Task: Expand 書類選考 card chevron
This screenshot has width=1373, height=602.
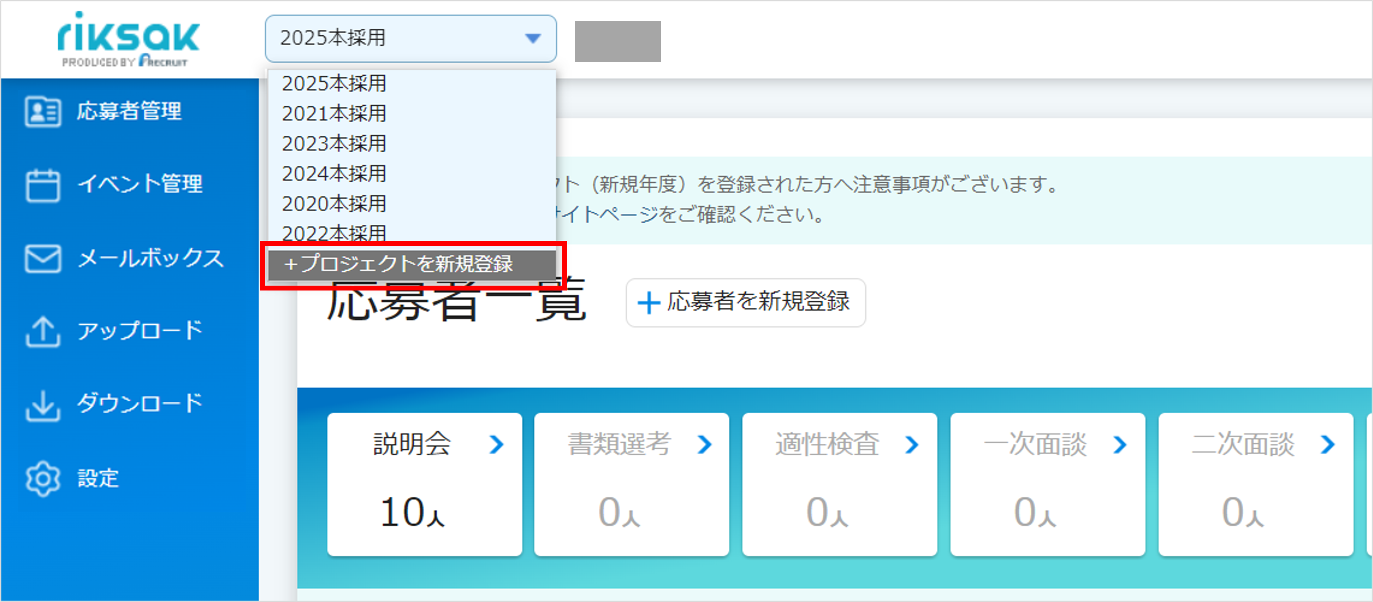Action: coord(704,444)
